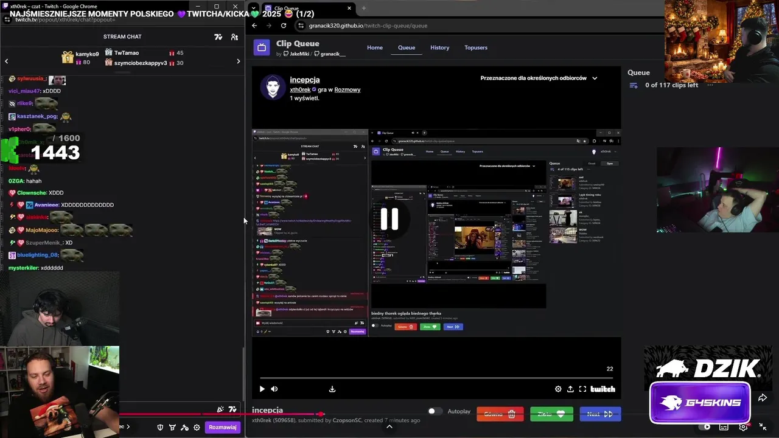Click the streamer avatar beside incepcja
This screenshot has width=779, height=438.
tap(273, 88)
